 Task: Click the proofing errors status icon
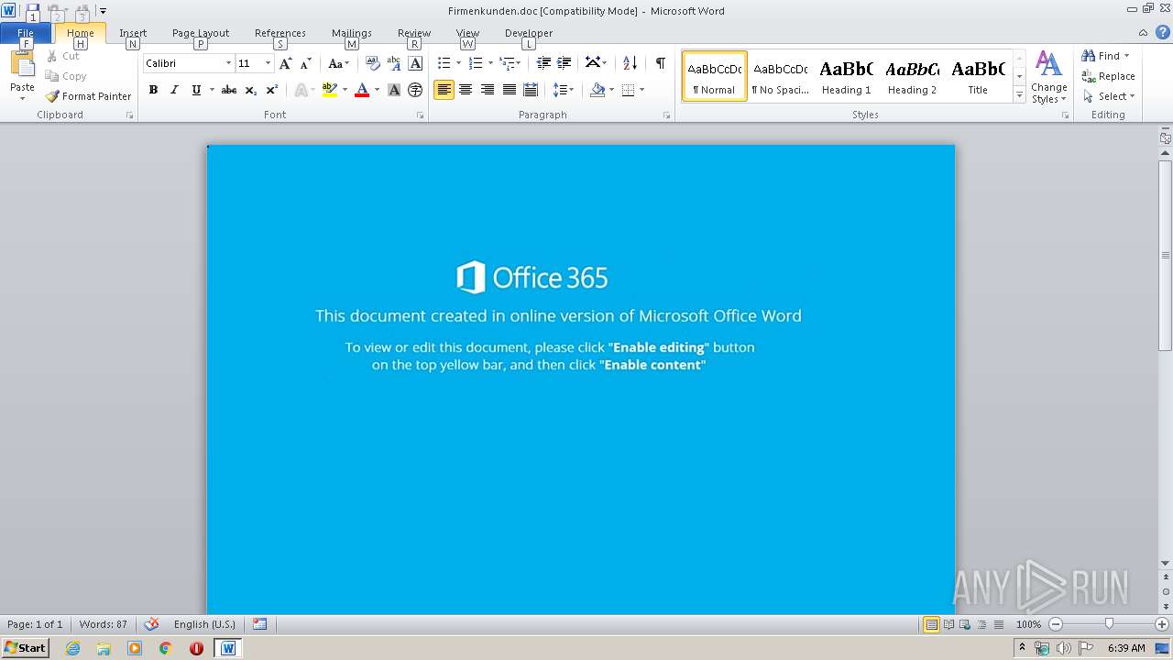pos(151,624)
